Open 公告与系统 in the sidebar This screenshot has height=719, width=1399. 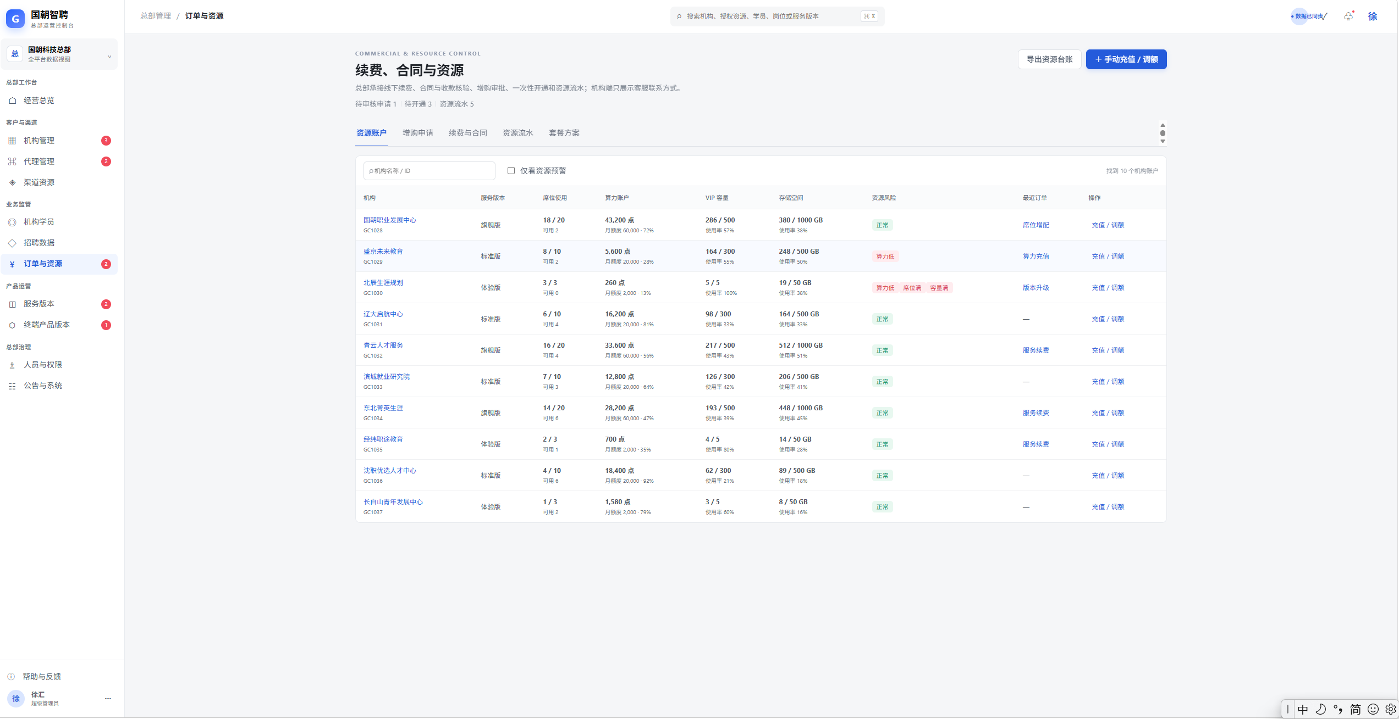(x=59, y=386)
